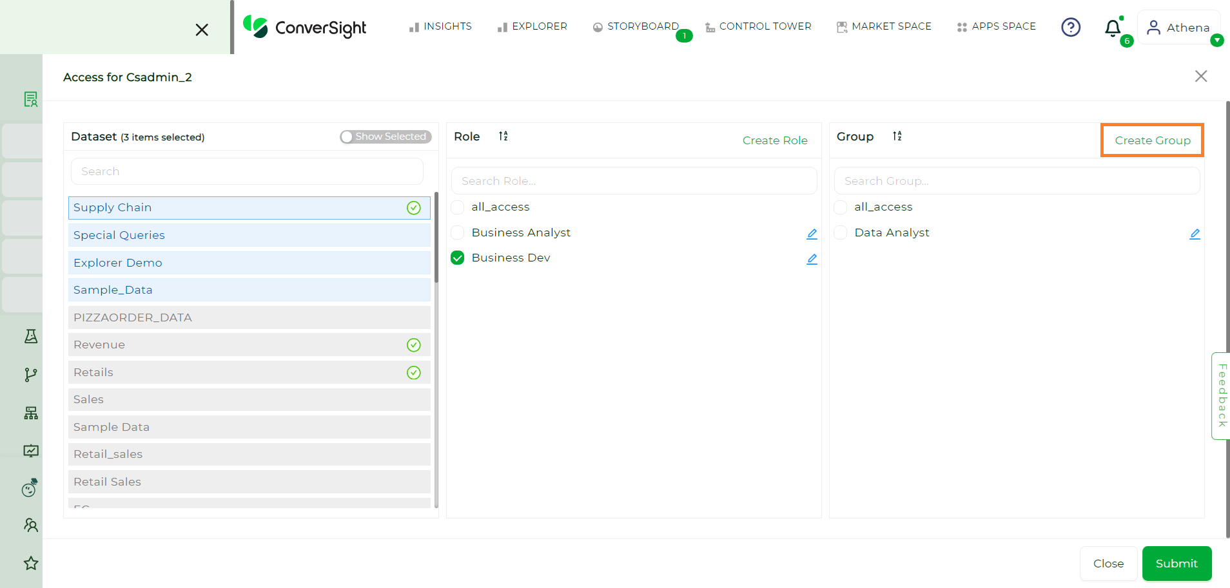Click the notification count badge 6
Viewport: 1230px width, 588px height.
click(x=1127, y=41)
